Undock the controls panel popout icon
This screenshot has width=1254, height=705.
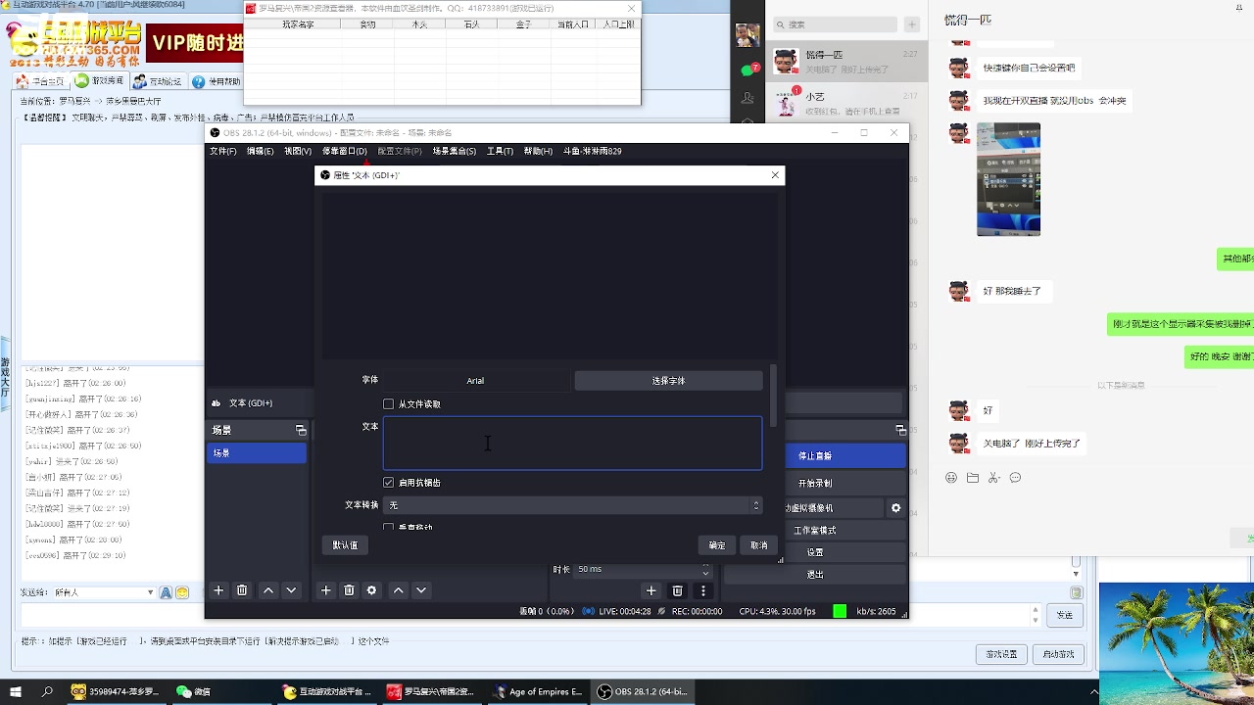point(900,430)
